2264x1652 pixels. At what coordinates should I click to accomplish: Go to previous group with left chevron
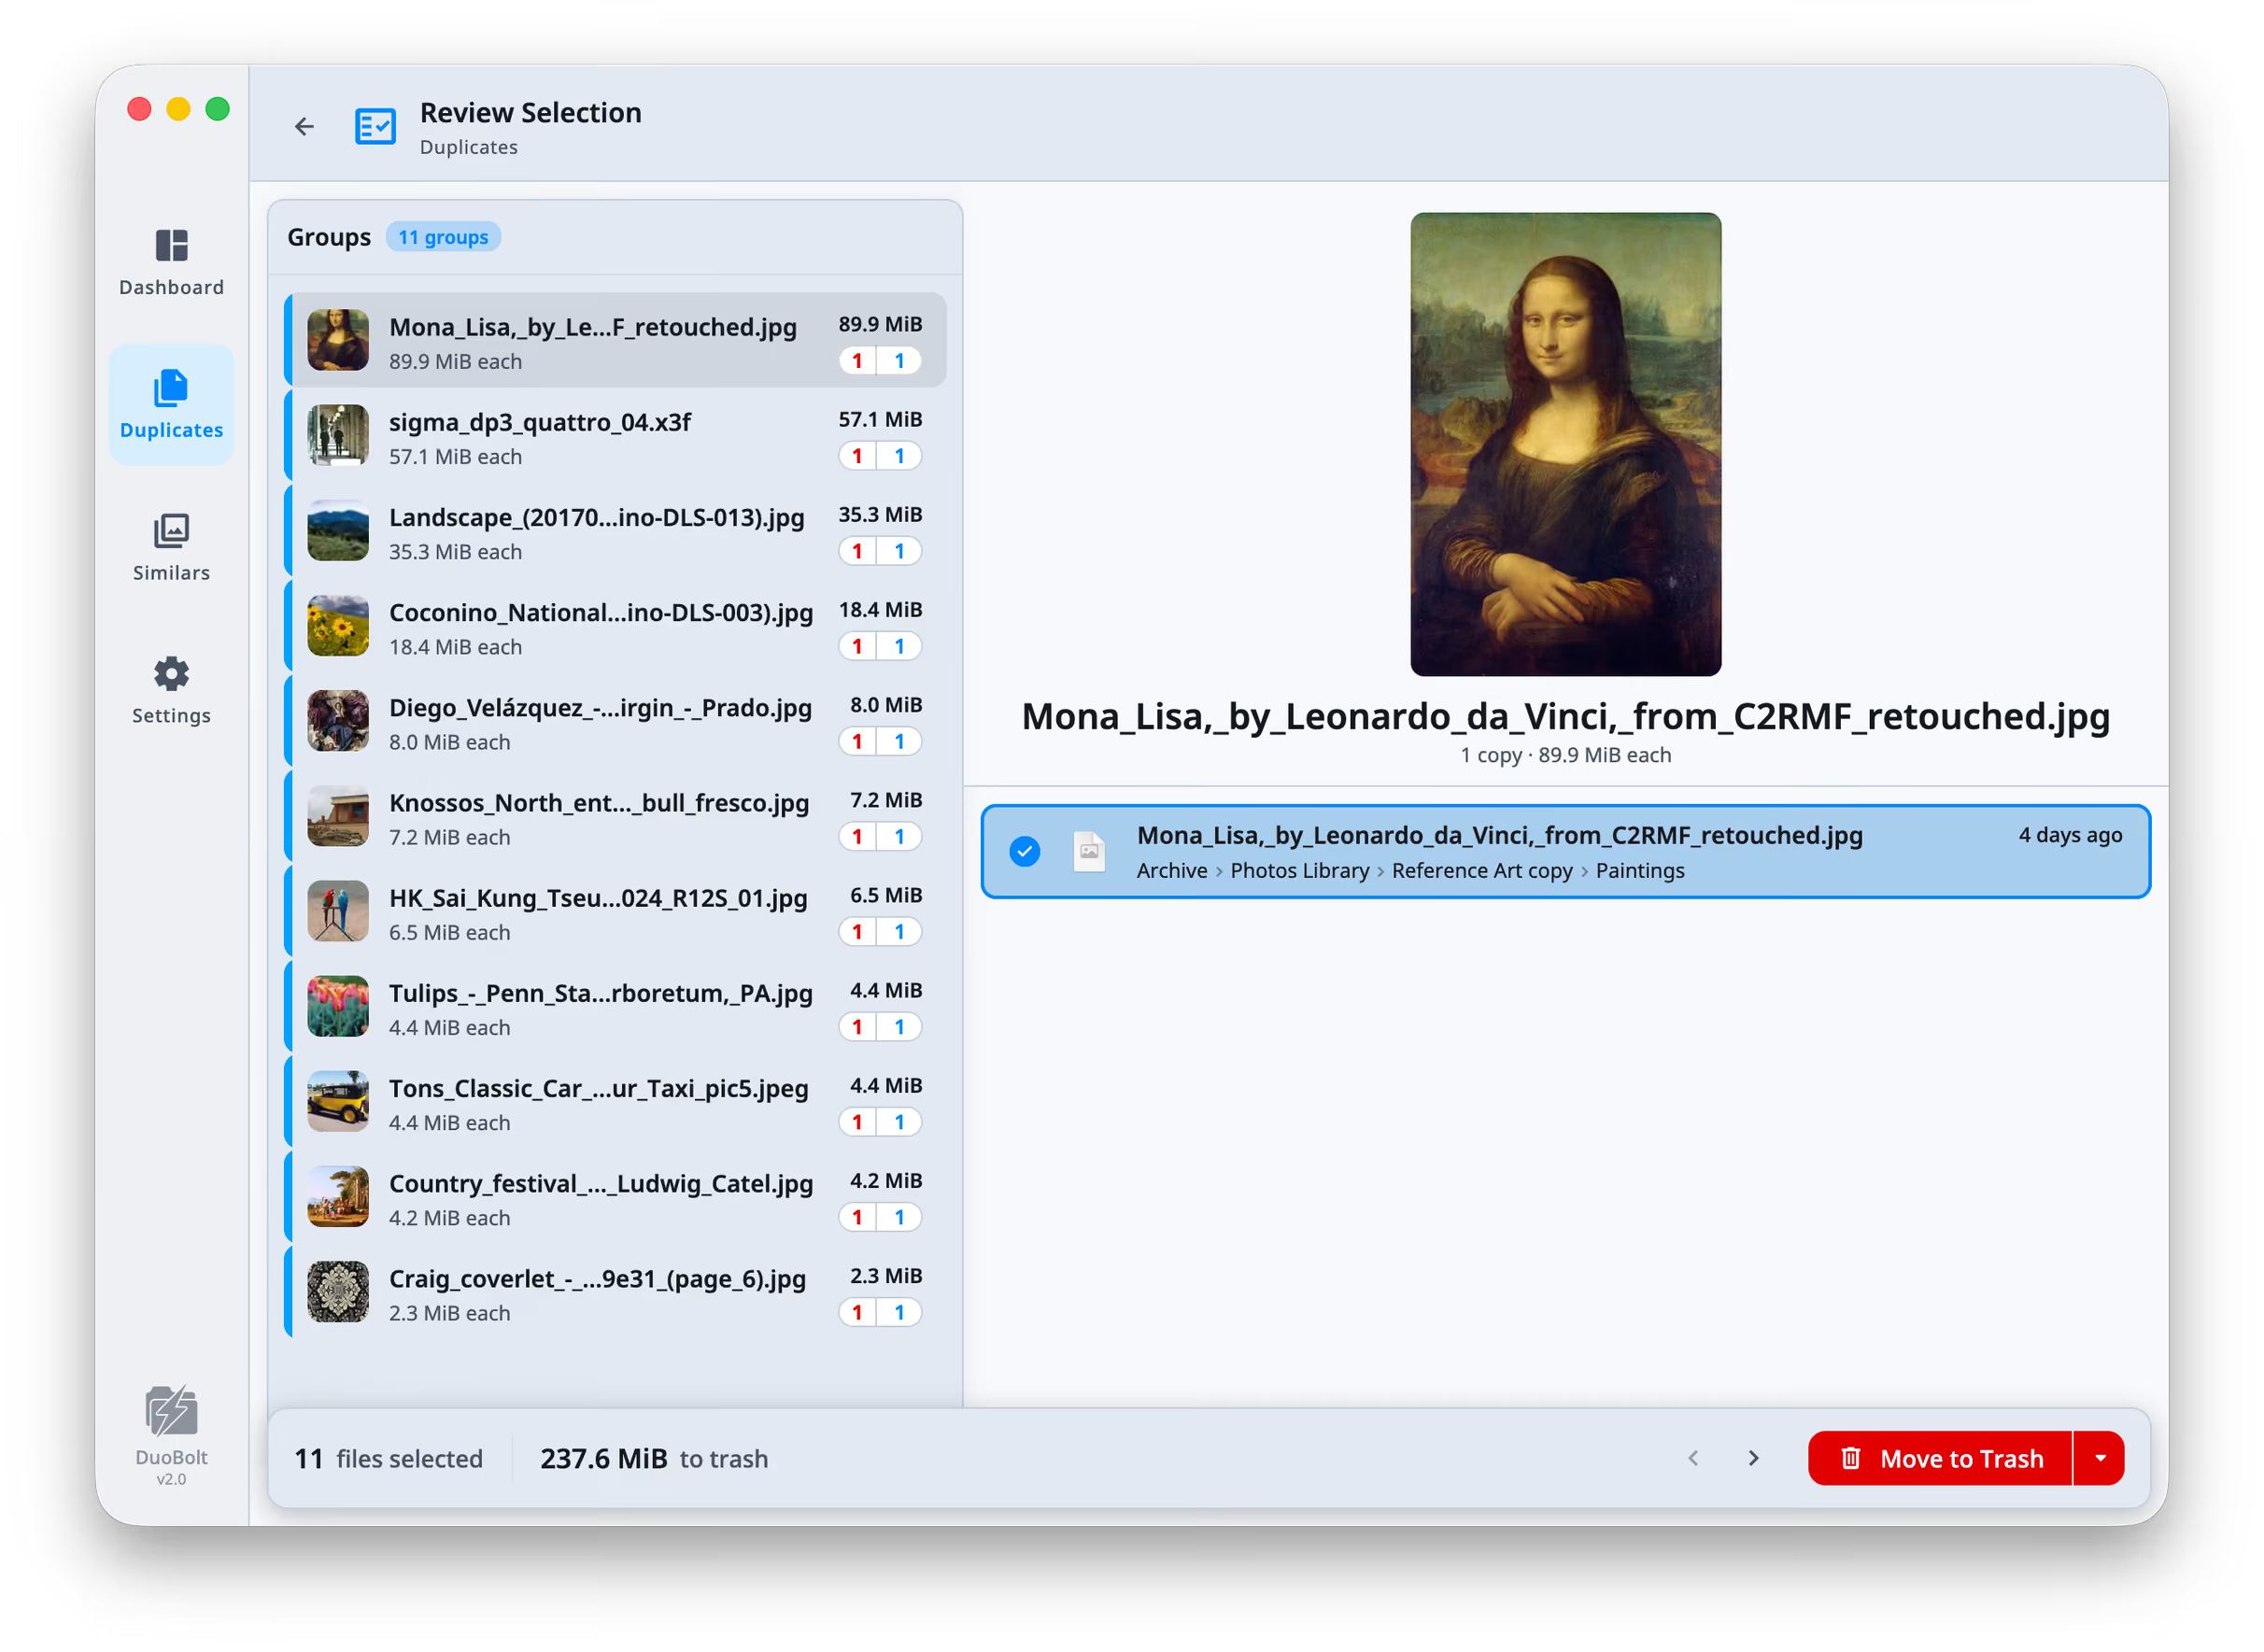1693,1459
